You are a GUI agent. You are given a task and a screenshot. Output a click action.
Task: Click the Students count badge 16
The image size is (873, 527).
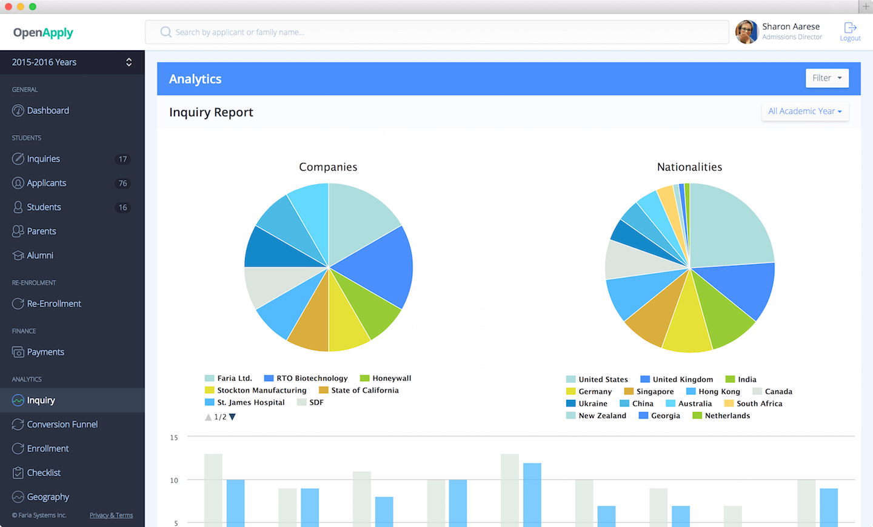coord(122,208)
